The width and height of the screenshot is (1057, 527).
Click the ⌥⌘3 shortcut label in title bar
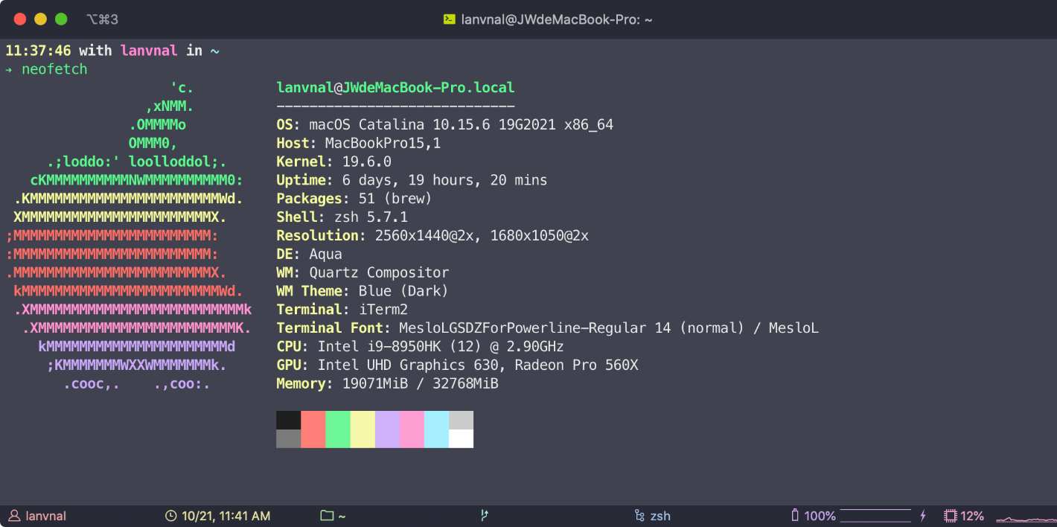click(x=102, y=19)
